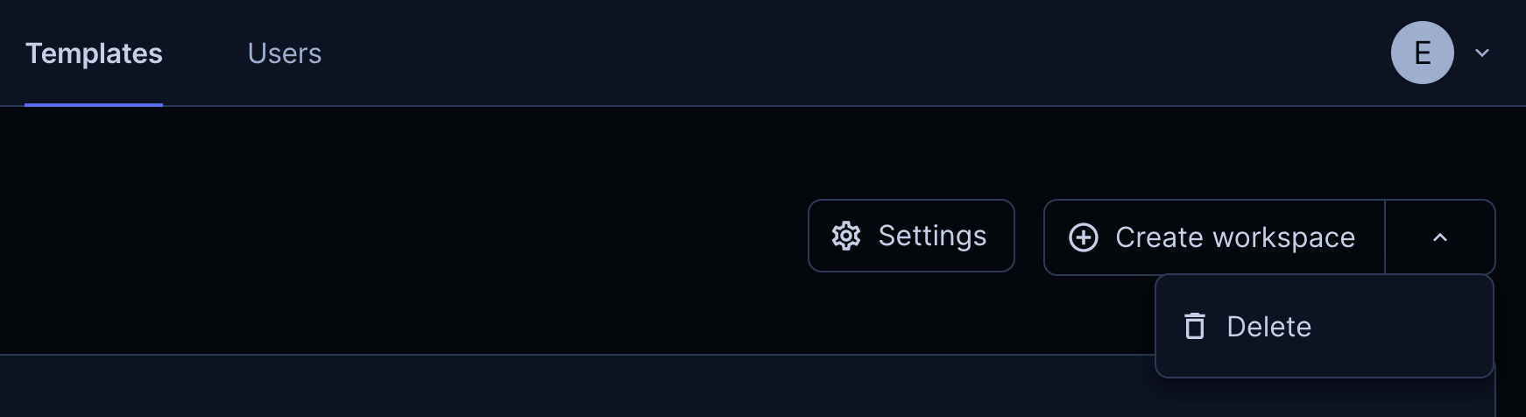Expand the account menu next to avatar
1526x417 pixels.
coord(1482,53)
